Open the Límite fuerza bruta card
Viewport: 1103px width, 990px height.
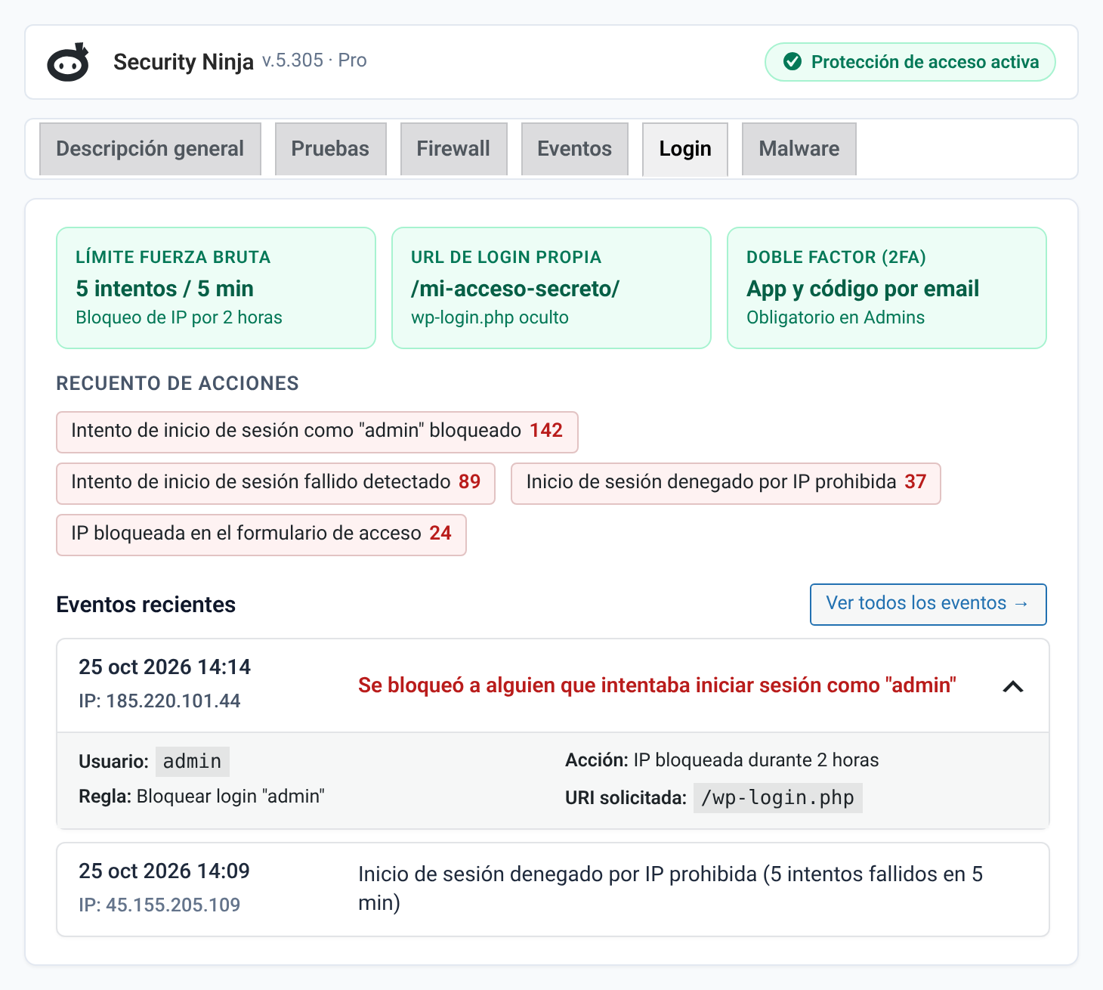point(216,288)
